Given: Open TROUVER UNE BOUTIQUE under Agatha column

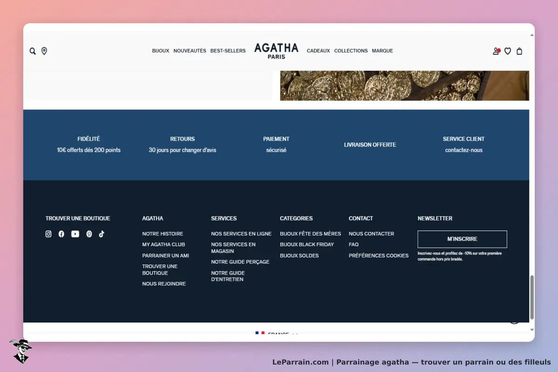Looking at the screenshot, I should pyautogui.click(x=160, y=270).
